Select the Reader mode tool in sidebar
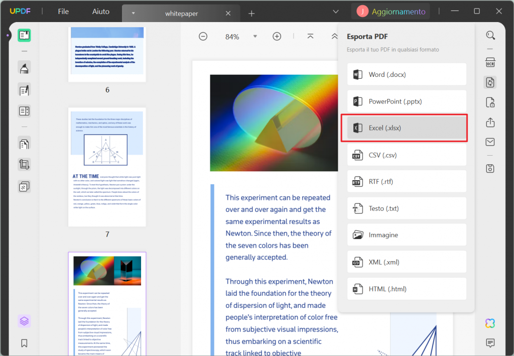514x356 pixels. click(24, 35)
